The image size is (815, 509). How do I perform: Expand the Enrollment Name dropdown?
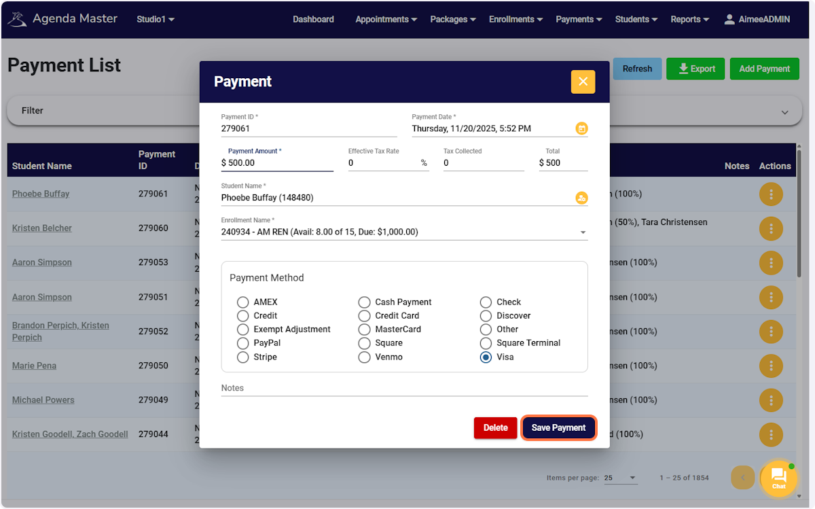[583, 231]
